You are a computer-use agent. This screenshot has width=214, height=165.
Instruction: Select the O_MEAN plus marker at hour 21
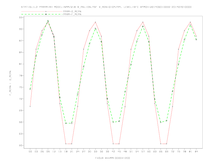[72, 144]
